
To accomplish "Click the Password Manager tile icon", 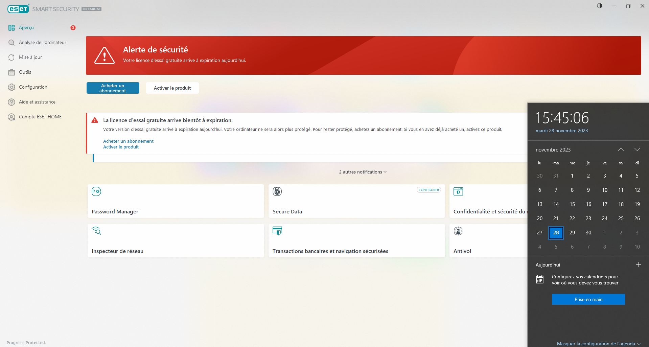I will point(96,191).
